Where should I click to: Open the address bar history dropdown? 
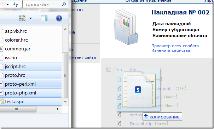coord(7,5)
